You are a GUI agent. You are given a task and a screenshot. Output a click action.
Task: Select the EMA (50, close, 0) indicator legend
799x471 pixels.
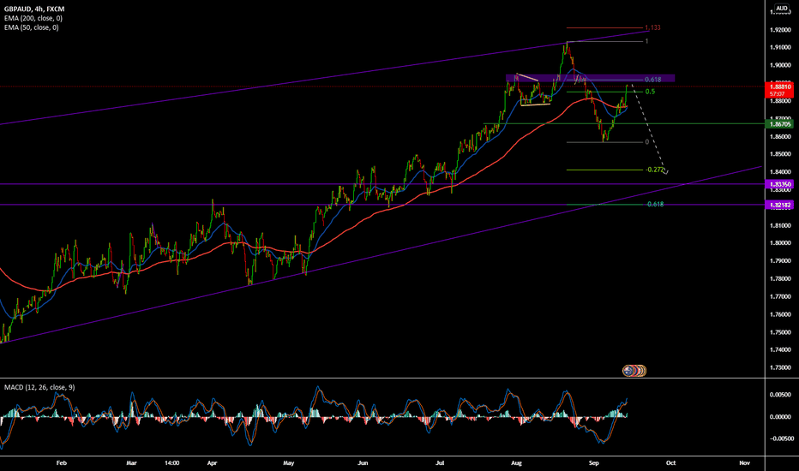click(31, 27)
